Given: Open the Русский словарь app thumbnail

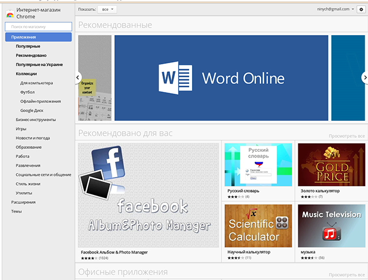Looking at the screenshot, I should (258, 165).
